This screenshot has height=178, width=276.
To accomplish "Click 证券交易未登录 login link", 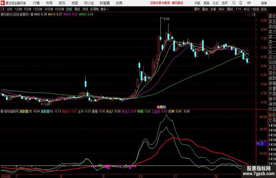I will (160, 3).
